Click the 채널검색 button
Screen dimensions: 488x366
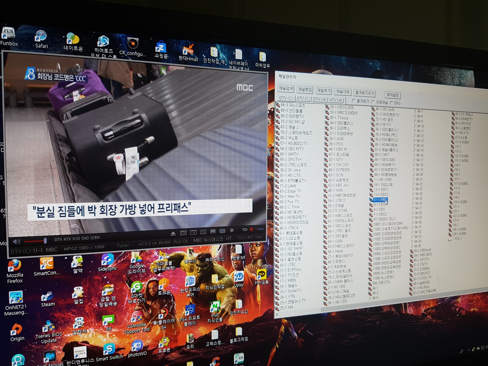tap(286, 88)
